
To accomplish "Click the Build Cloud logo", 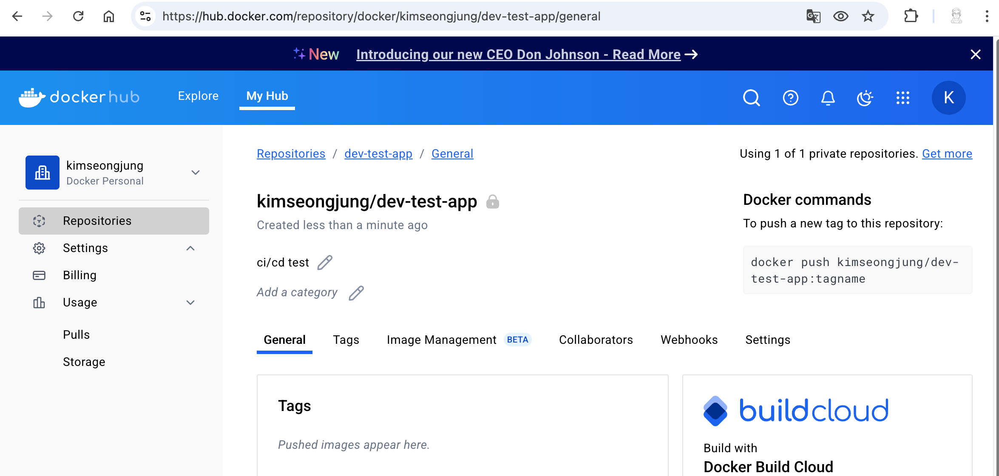I will click(x=796, y=411).
